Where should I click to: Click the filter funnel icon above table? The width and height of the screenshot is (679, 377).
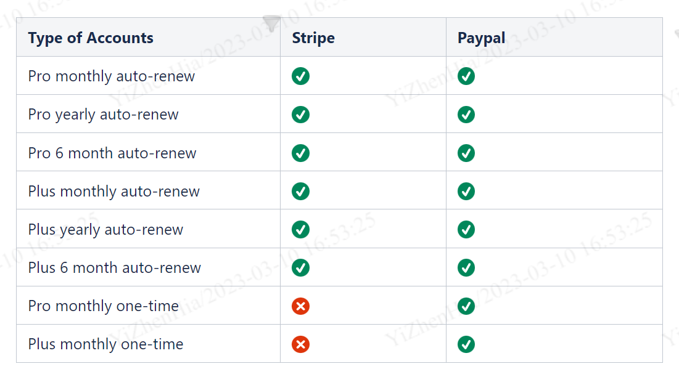tap(271, 23)
